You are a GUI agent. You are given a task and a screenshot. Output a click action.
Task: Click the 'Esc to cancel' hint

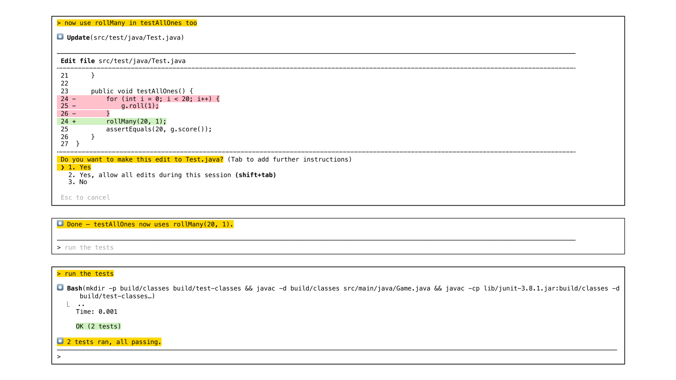coord(85,197)
